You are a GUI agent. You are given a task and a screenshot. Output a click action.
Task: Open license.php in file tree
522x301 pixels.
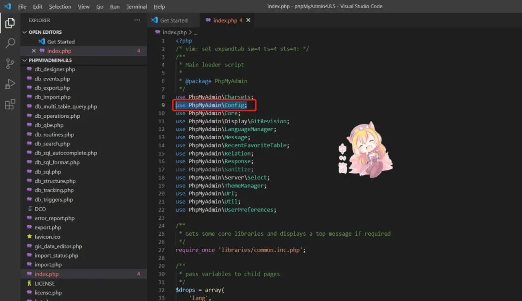[x=48, y=293]
